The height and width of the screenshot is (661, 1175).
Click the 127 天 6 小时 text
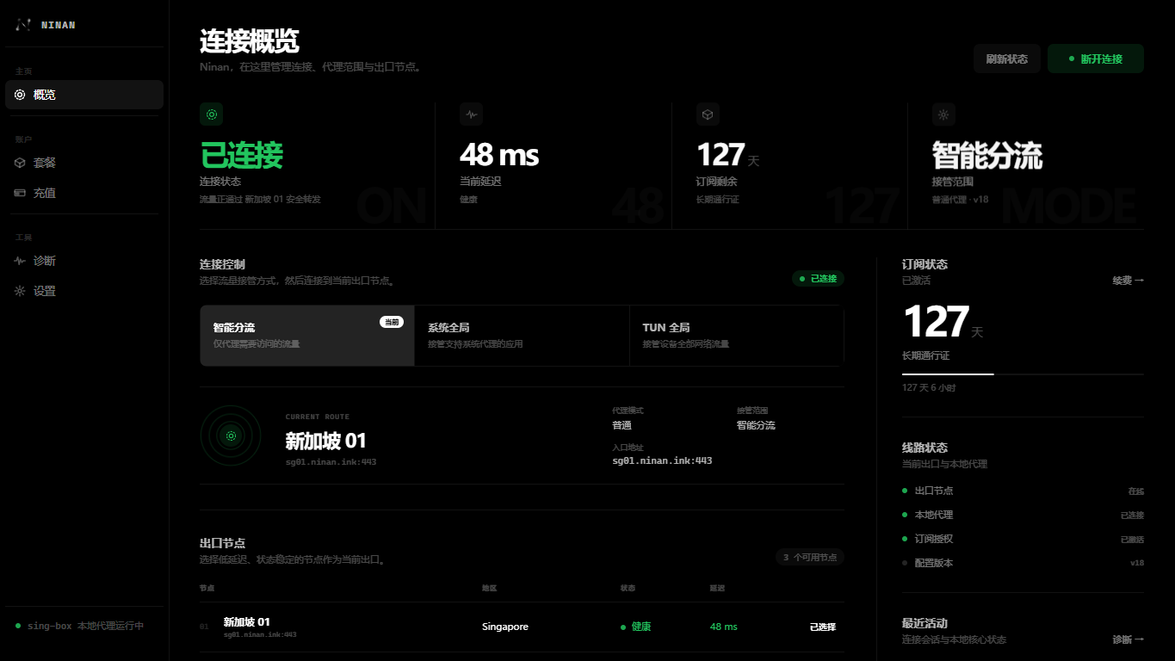[929, 388]
